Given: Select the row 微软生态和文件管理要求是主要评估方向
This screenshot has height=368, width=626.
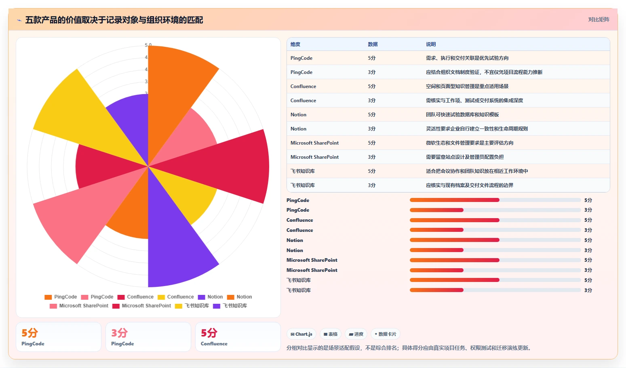Looking at the screenshot, I should point(448,143).
